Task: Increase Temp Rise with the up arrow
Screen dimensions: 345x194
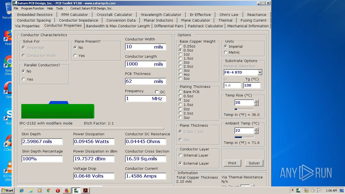Action: point(256,101)
